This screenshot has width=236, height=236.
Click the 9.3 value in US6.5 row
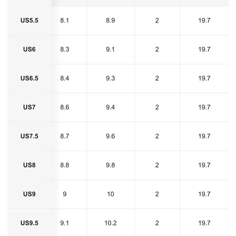[x=111, y=78]
